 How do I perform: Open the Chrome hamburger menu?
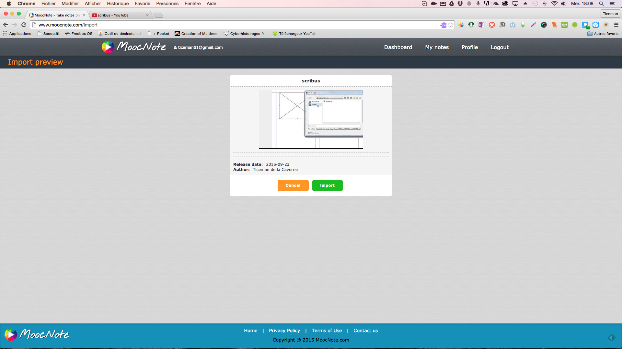(616, 25)
